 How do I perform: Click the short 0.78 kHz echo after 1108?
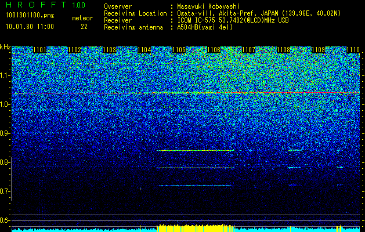(x=295, y=168)
